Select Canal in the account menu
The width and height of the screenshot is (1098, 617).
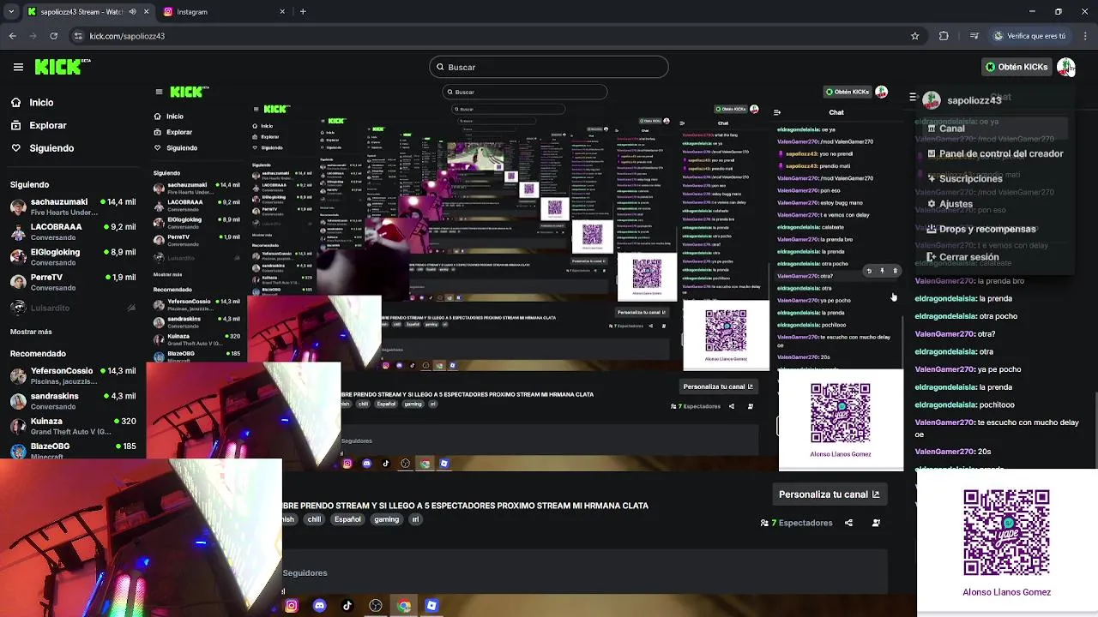(x=995, y=129)
